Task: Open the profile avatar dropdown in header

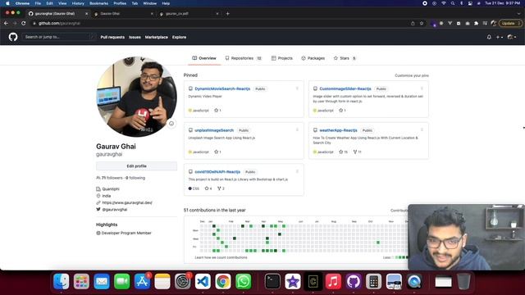Action: (x=512, y=37)
